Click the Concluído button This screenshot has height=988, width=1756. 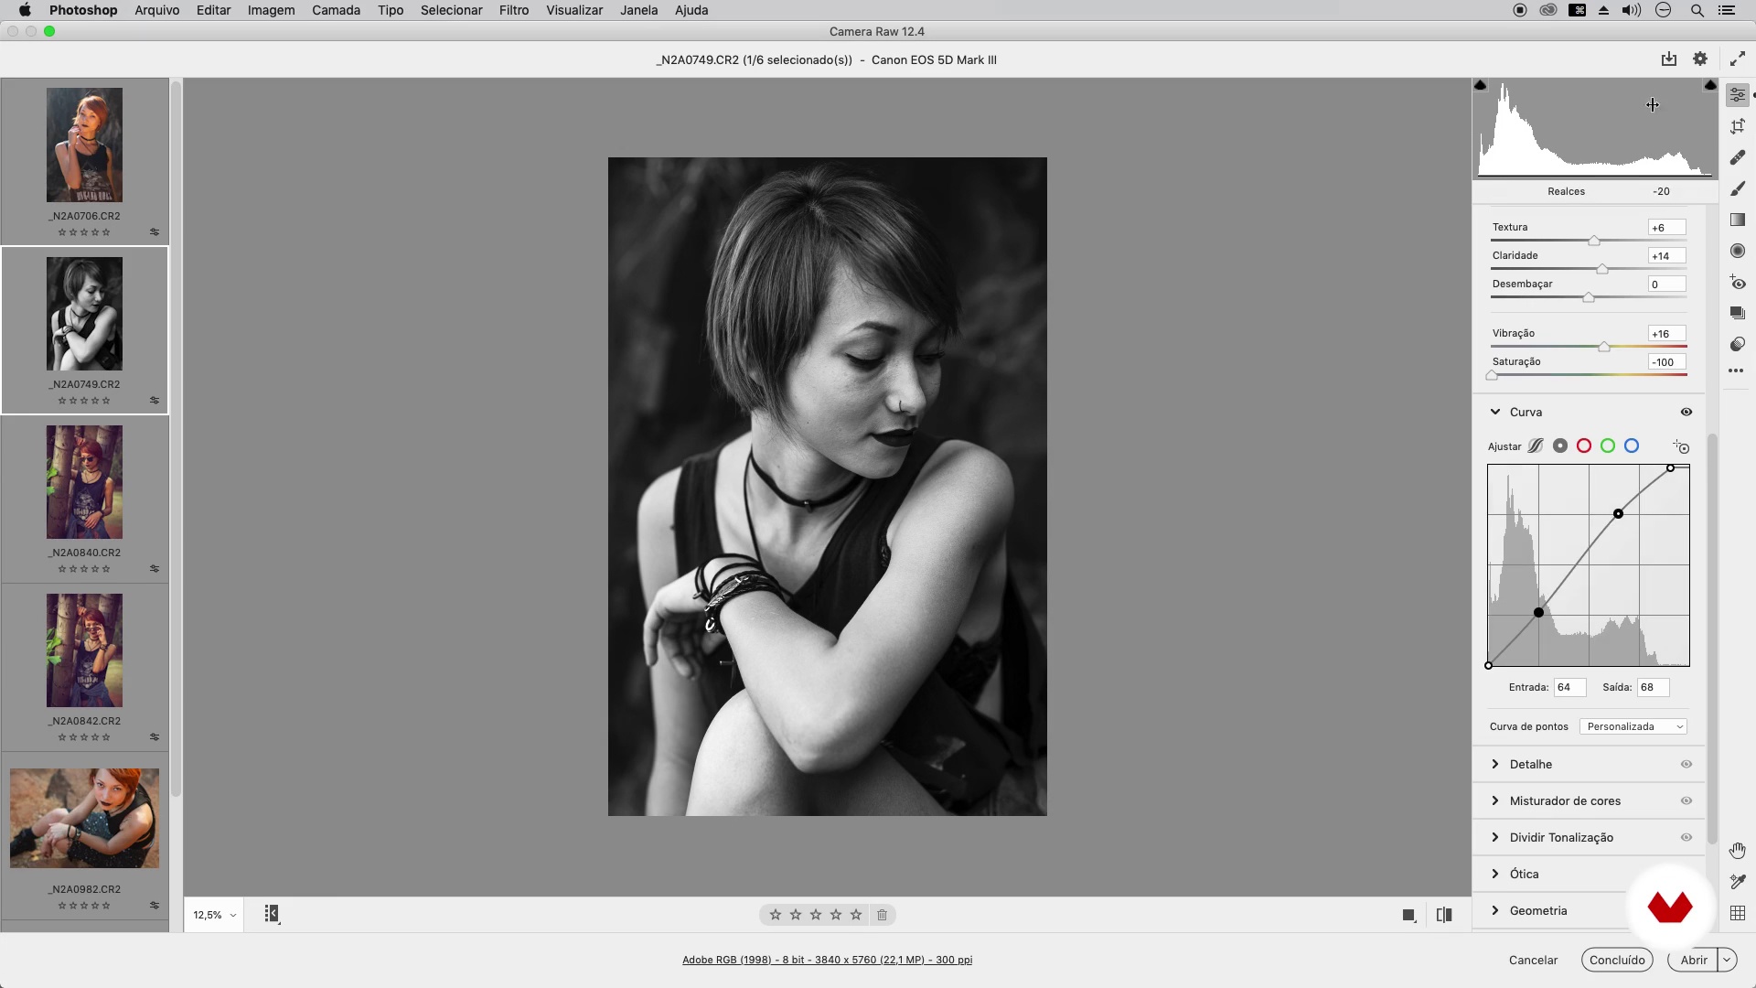point(1617,960)
